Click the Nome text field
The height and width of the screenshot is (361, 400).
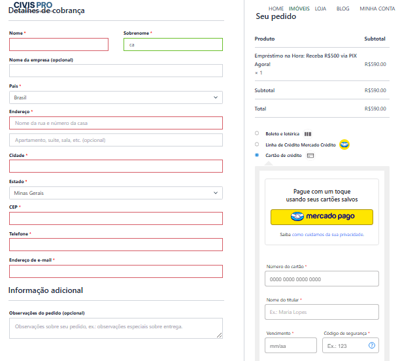pos(59,44)
